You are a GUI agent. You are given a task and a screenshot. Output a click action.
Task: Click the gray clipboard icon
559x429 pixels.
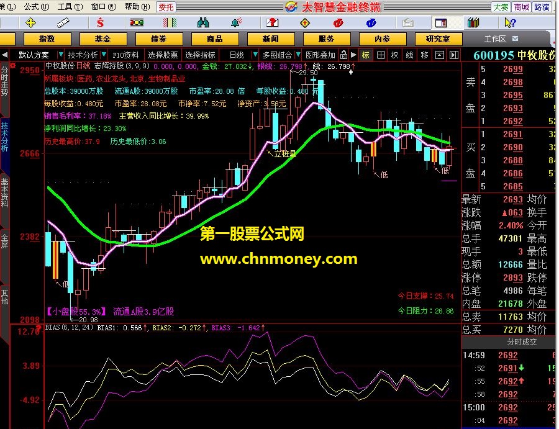(x=408, y=23)
